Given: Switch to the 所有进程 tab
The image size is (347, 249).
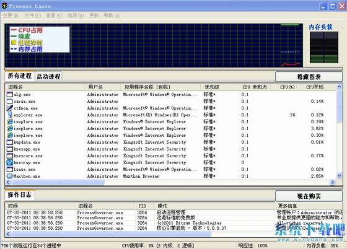Looking at the screenshot, I should point(19,76).
